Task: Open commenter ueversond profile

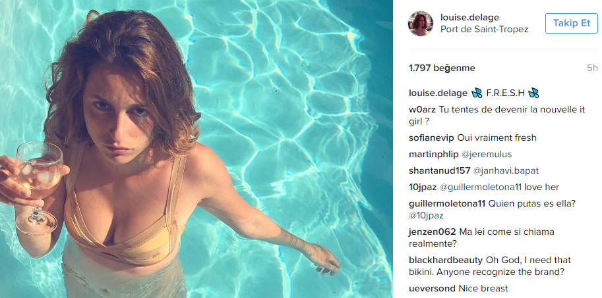Action: 433,288
